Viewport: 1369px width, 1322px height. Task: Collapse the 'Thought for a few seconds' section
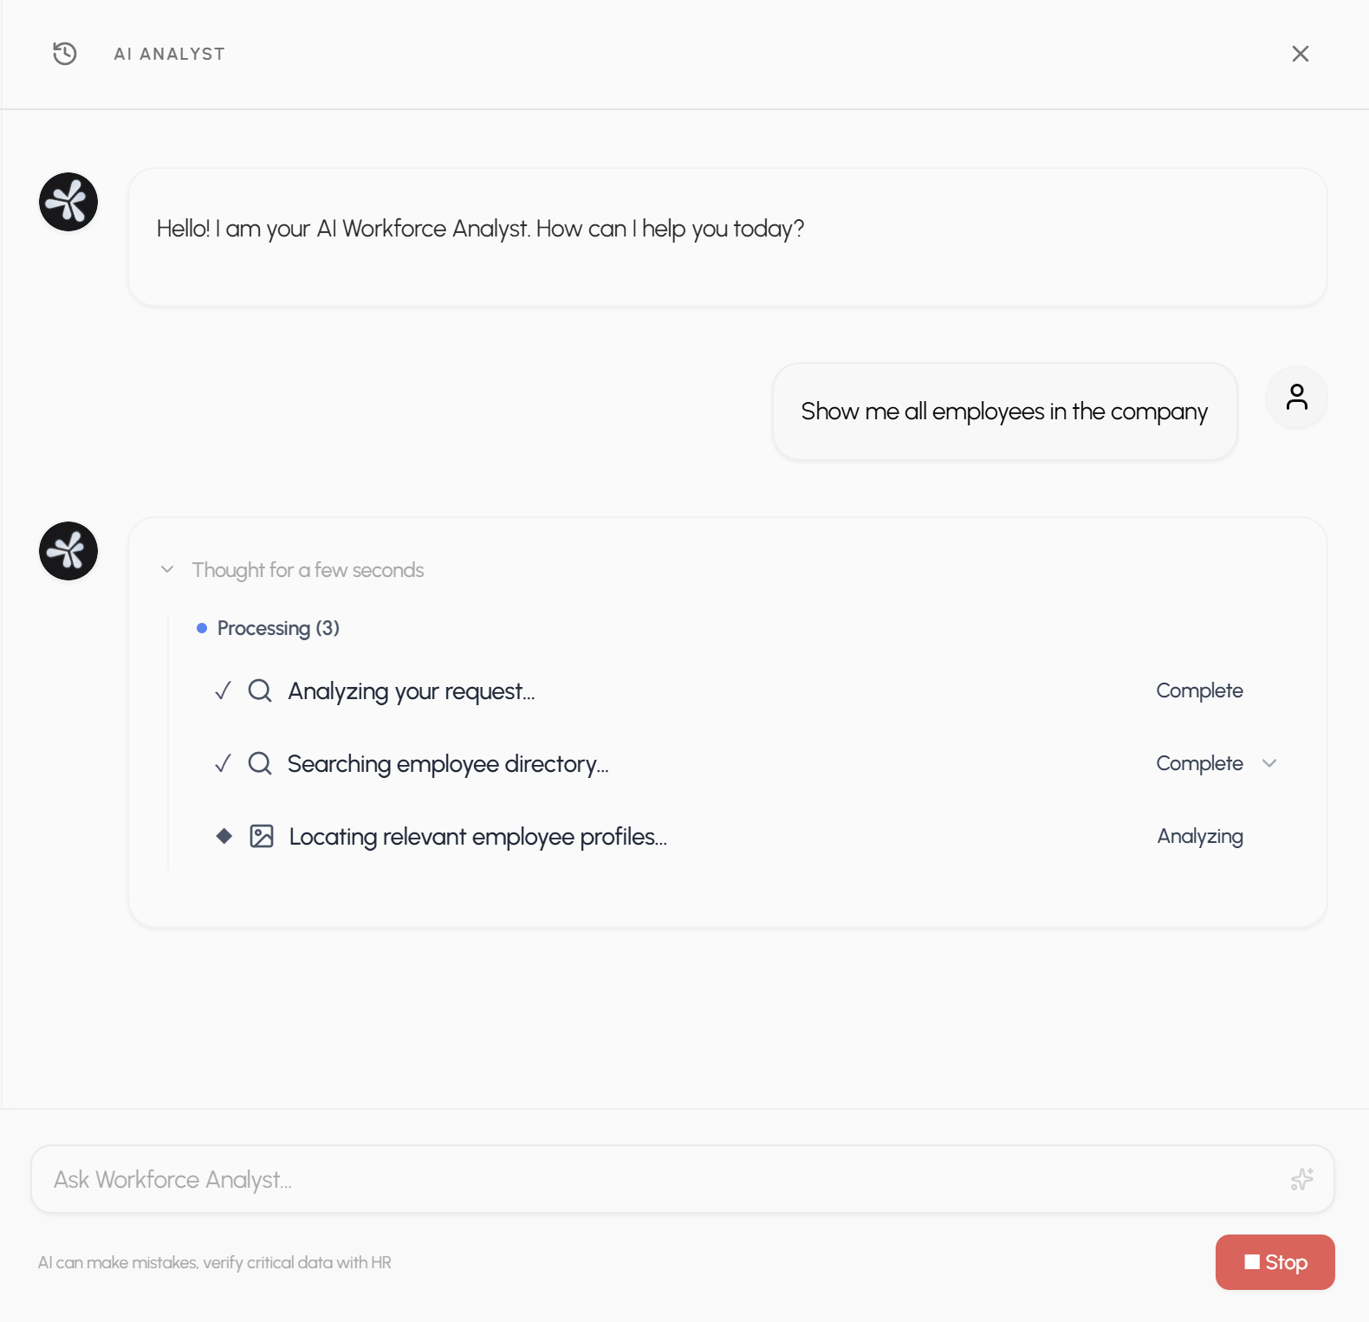168,570
